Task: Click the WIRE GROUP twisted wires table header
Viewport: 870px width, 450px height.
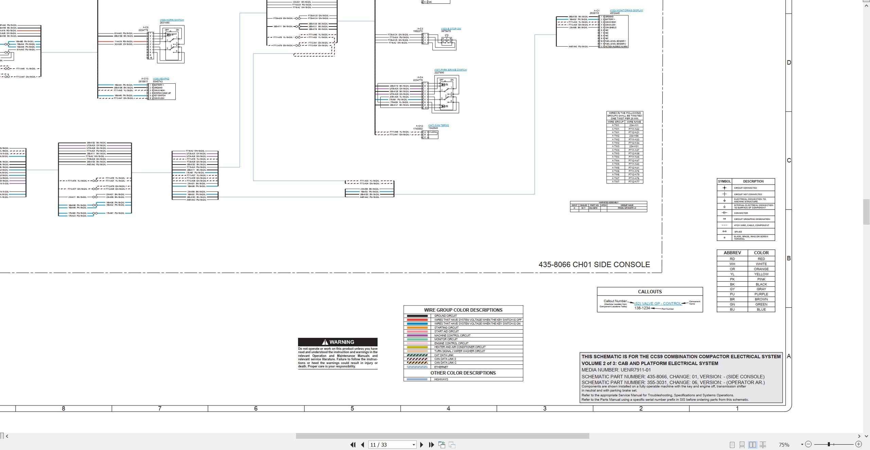Action: [x=615, y=122]
